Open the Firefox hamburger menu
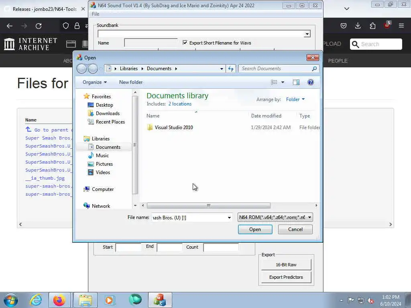 point(401,26)
